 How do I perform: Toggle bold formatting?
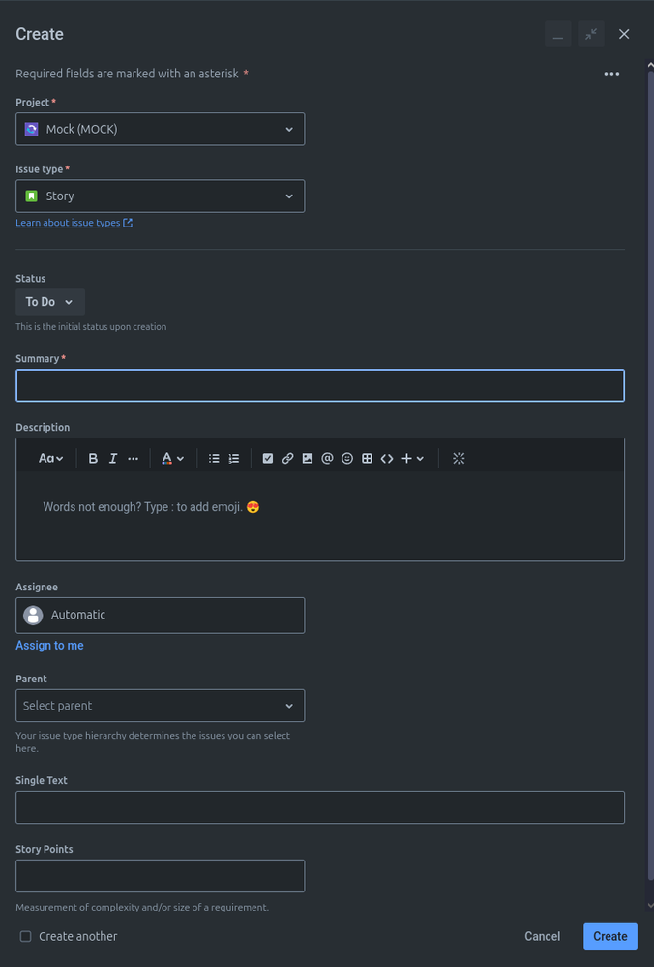tap(93, 458)
